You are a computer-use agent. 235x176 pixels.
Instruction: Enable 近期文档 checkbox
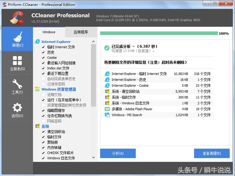43,95
